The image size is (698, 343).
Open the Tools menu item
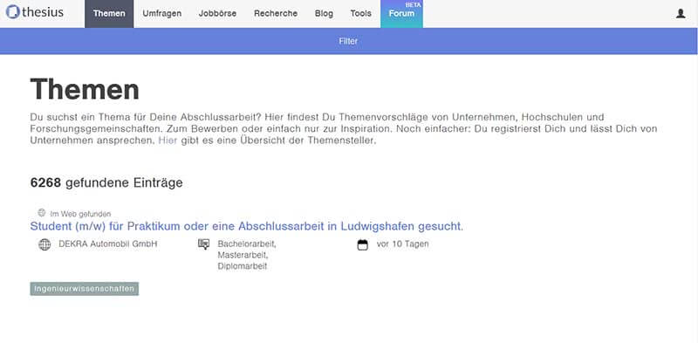click(360, 14)
